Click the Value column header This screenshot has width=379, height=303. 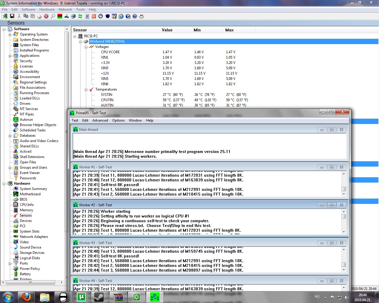(176, 30)
